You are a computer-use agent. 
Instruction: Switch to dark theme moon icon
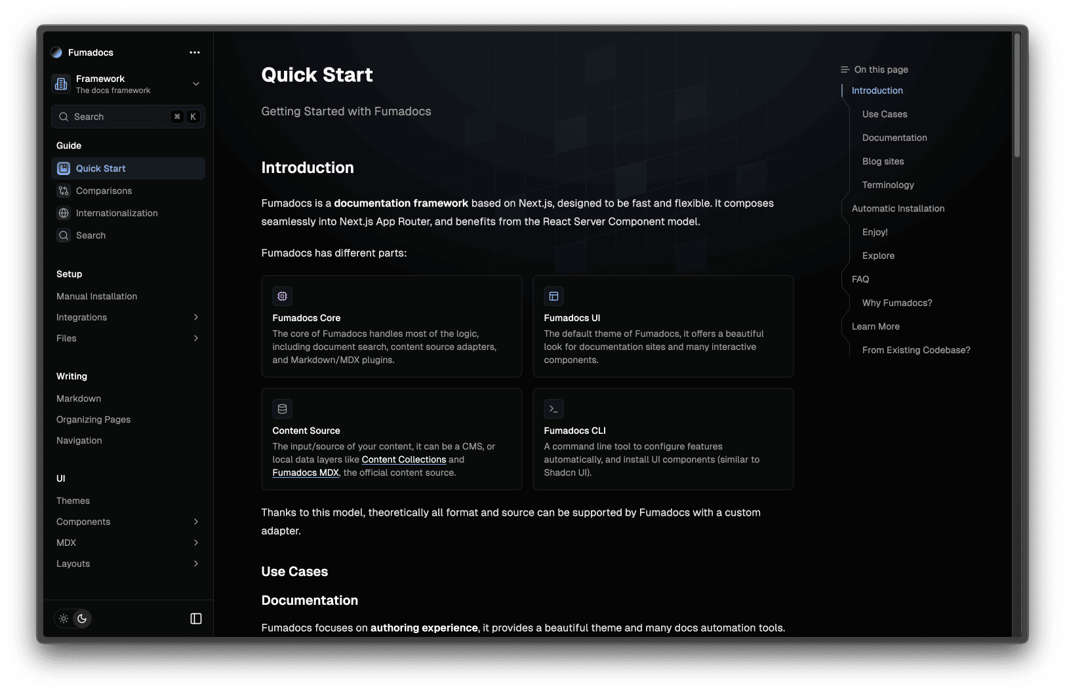[x=82, y=619]
